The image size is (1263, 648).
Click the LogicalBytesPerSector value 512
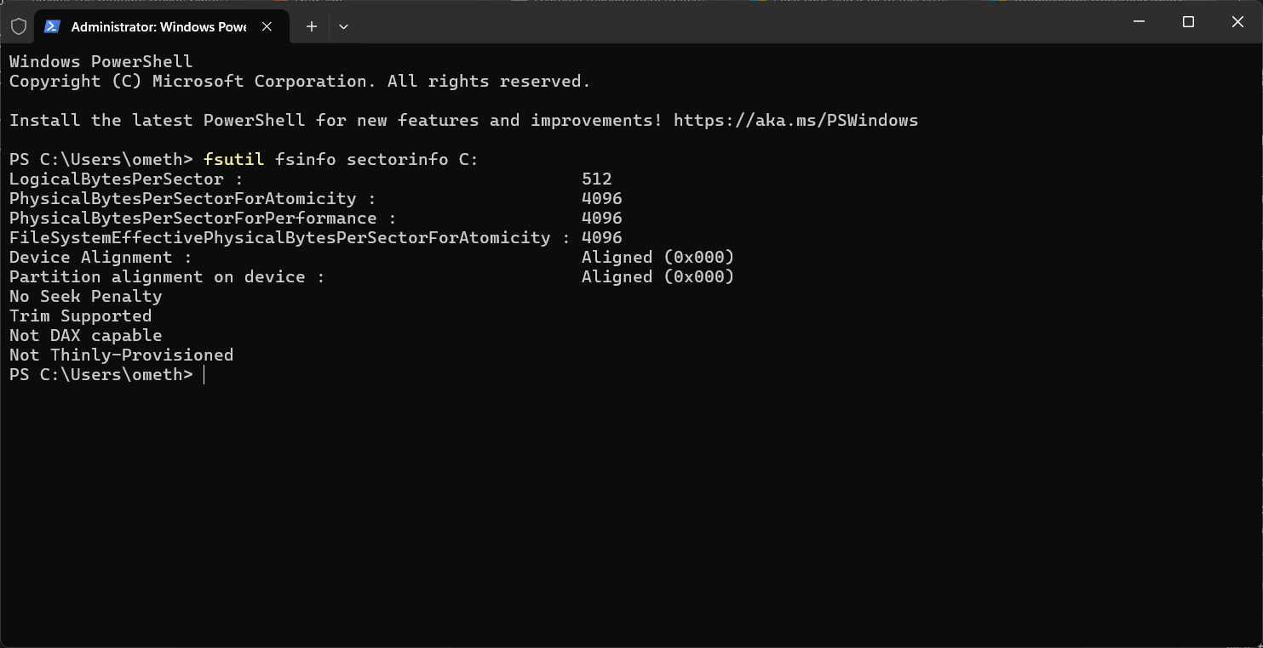click(597, 179)
